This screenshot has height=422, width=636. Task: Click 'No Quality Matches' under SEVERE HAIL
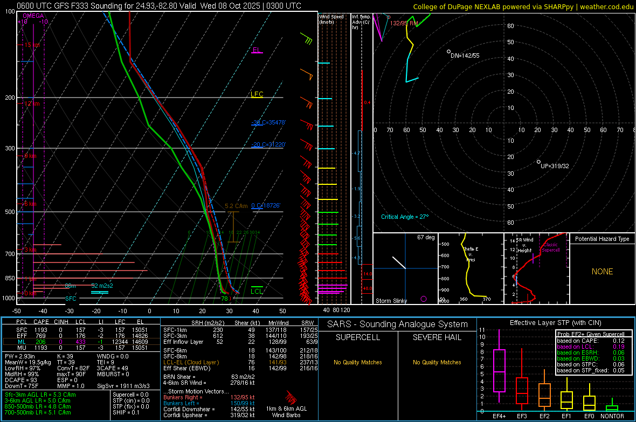437,362
